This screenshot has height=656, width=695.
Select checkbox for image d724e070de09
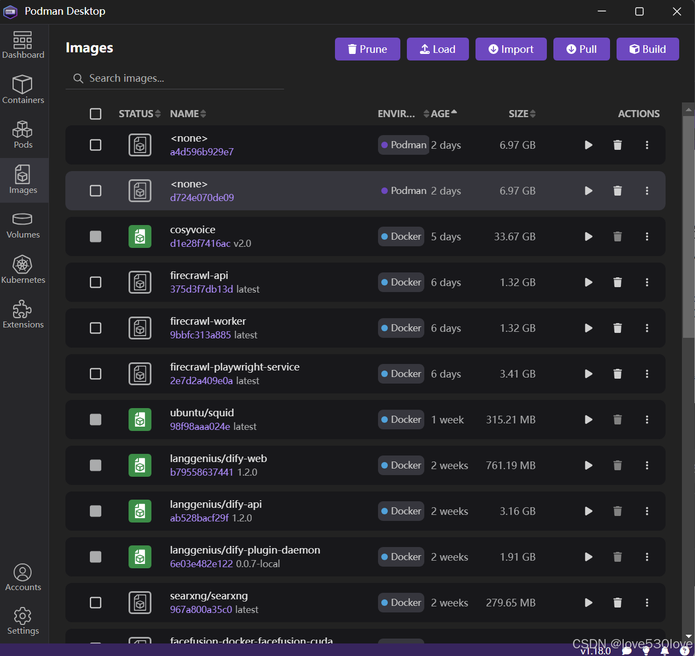(x=95, y=191)
